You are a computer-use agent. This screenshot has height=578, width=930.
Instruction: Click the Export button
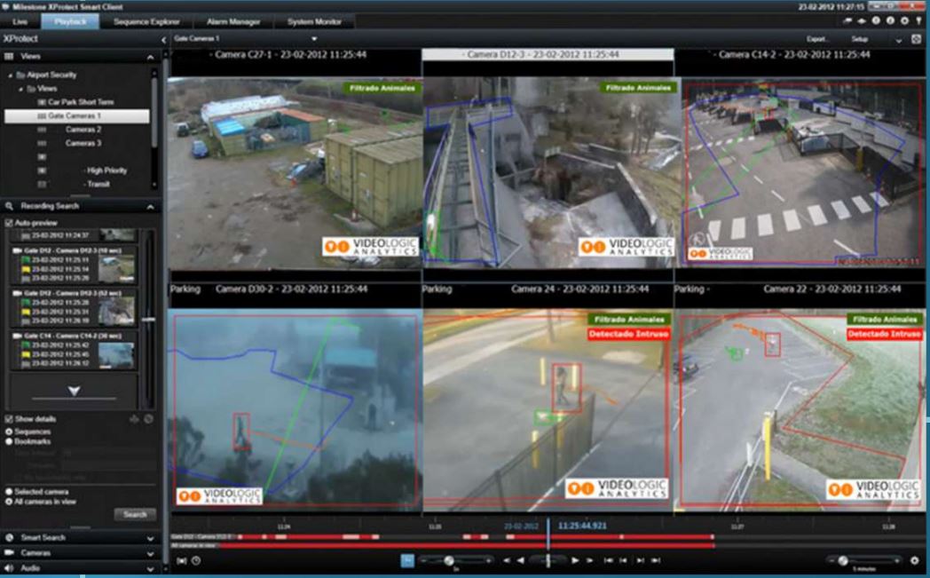click(x=816, y=39)
